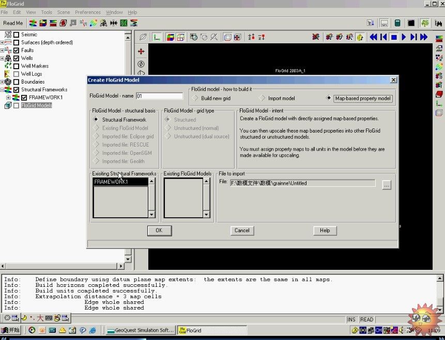
Task: Click the OK button in the dialog
Action: coord(159,231)
